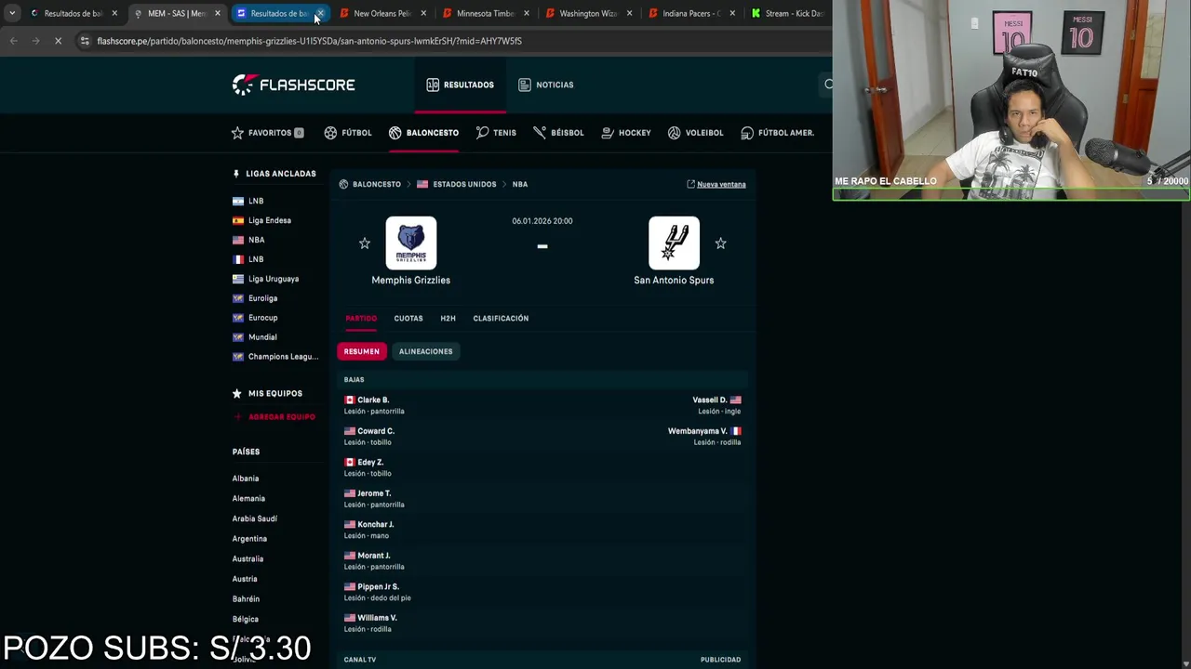Screen dimensions: 1191x669
Task: Open Arabia Saudí in countries list
Action: (255, 518)
